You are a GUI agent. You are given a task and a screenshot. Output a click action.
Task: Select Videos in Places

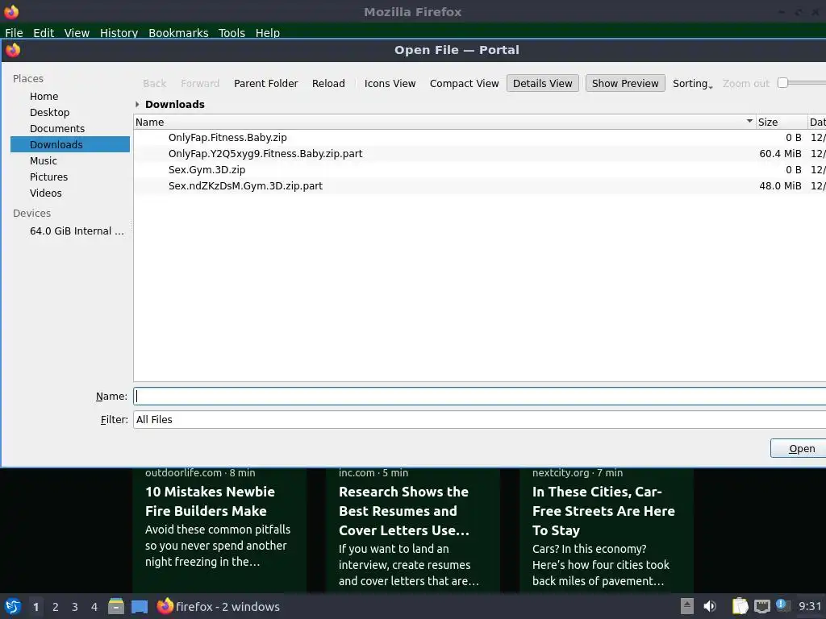coord(70,193)
